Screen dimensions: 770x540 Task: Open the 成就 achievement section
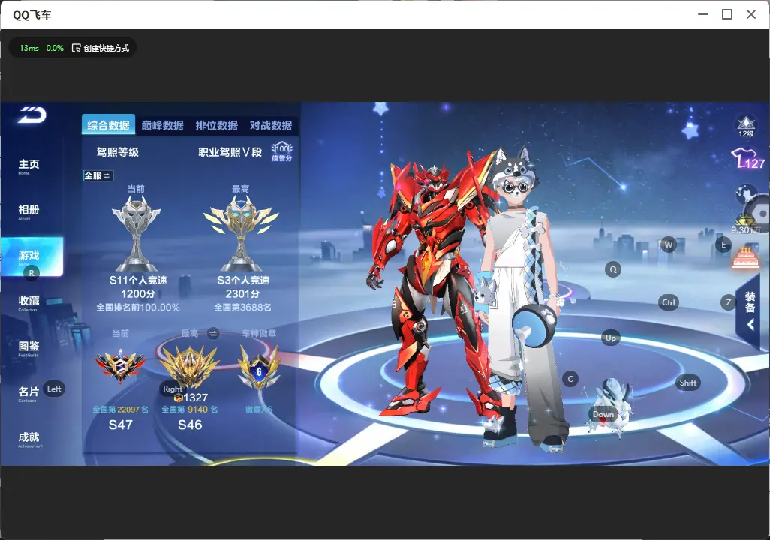pos(29,439)
